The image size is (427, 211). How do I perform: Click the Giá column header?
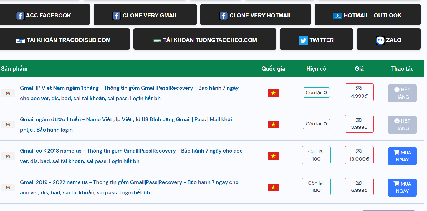click(359, 69)
